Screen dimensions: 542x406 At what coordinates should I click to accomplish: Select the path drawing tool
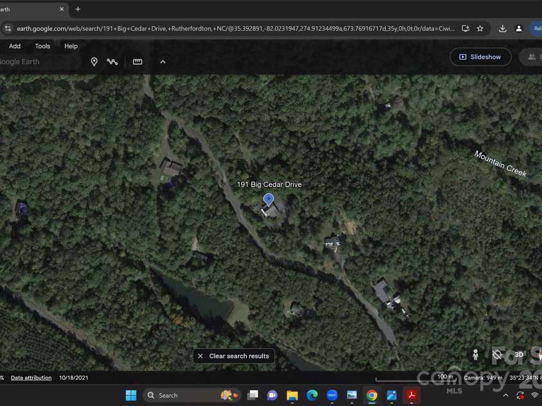pyautogui.click(x=113, y=62)
